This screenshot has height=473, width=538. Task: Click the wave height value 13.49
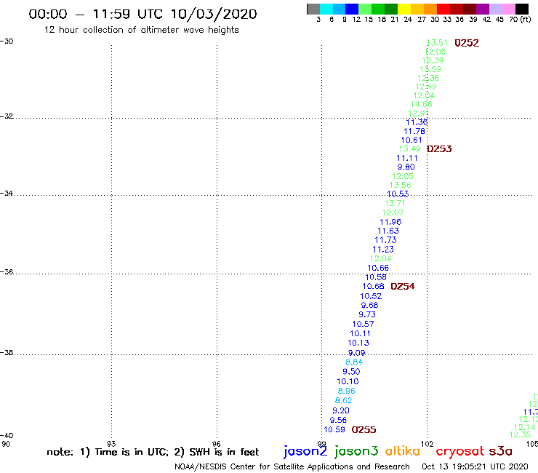point(409,148)
